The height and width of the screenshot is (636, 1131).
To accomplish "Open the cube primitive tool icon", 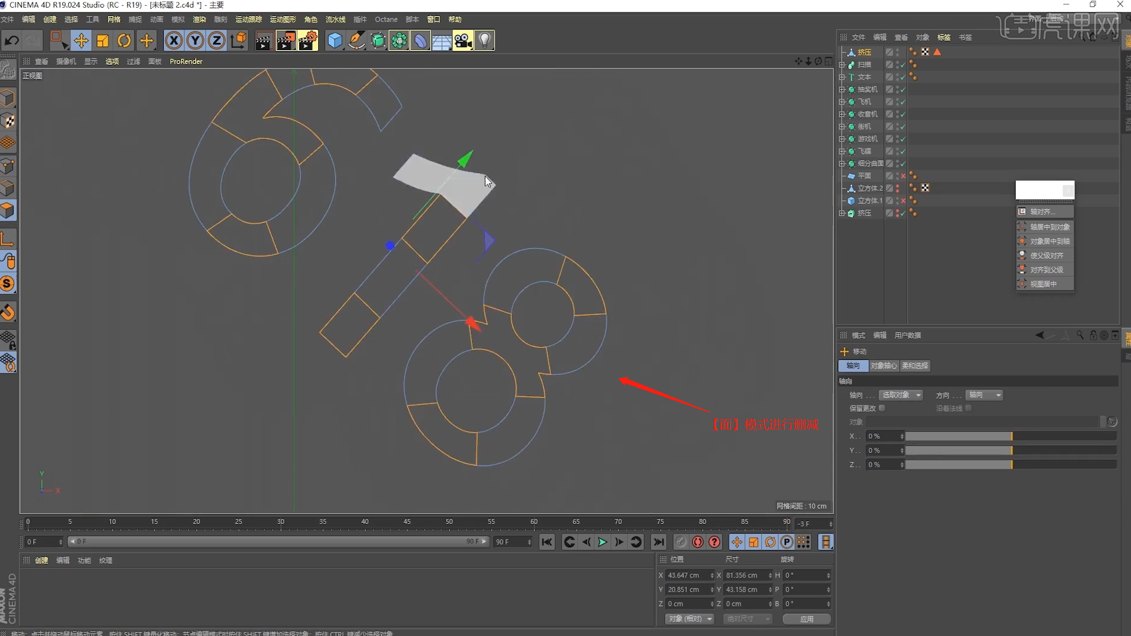I will (335, 40).
